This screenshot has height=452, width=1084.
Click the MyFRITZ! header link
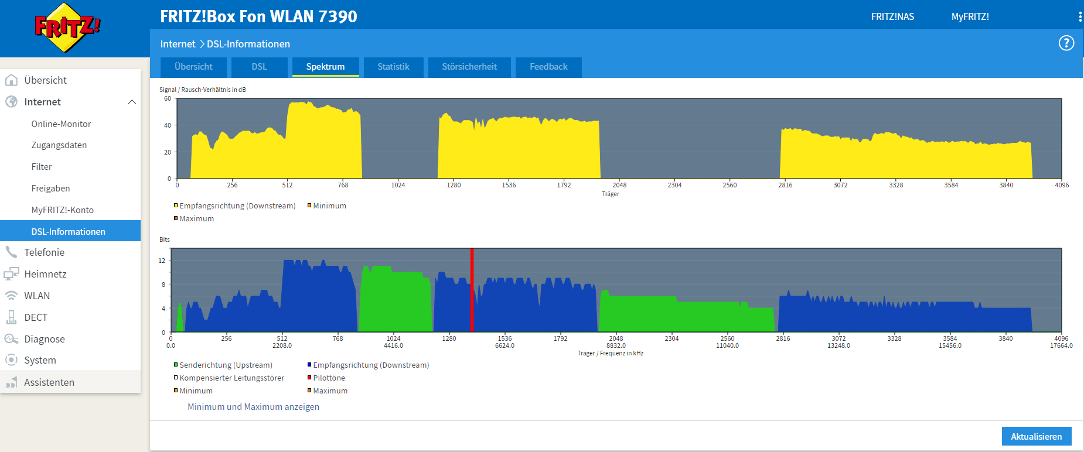(970, 16)
